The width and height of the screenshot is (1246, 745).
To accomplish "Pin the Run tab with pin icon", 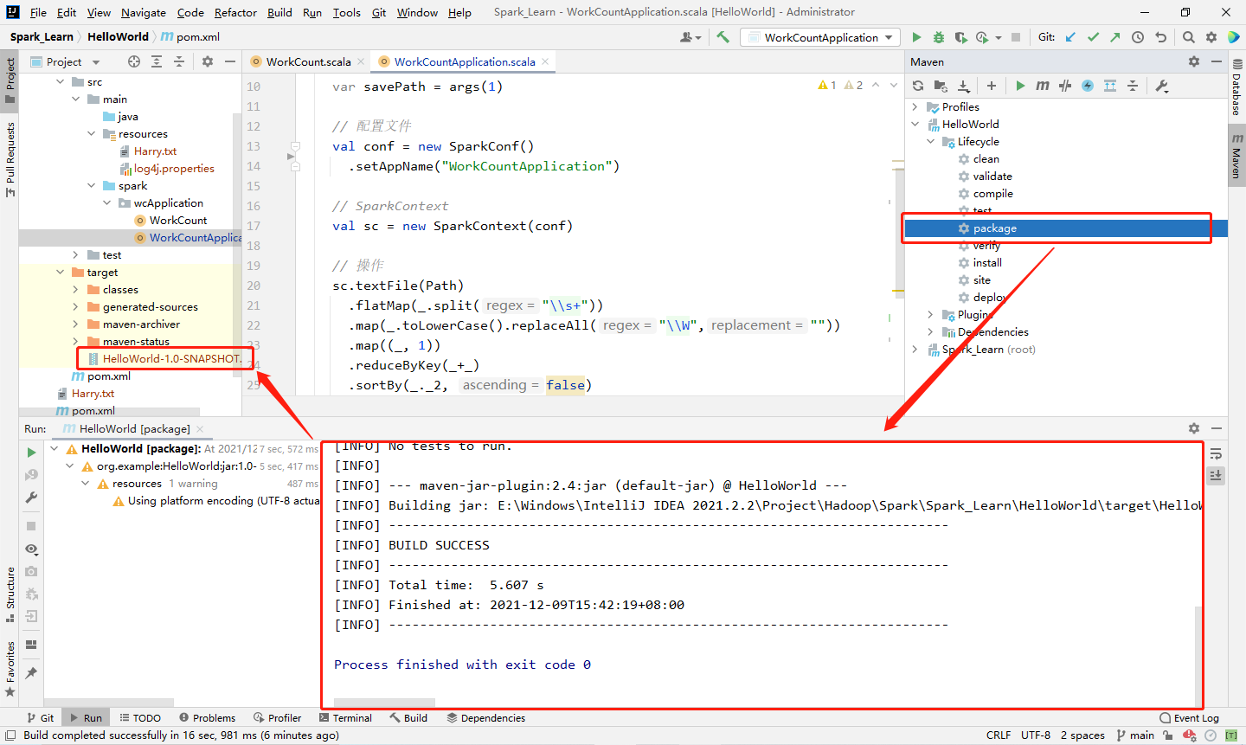I will pyautogui.click(x=32, y=672).
